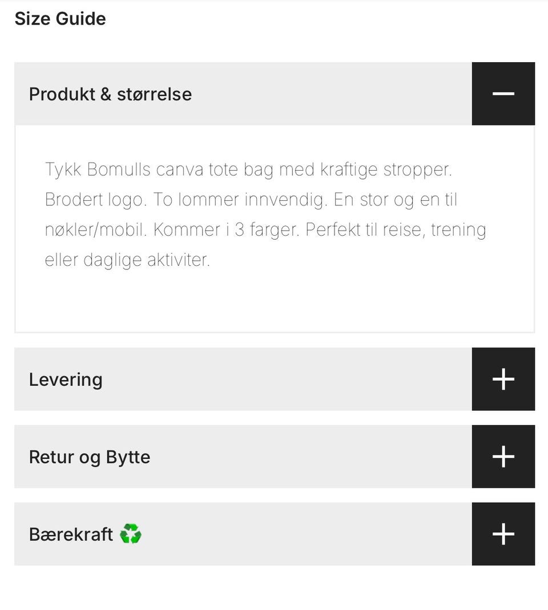The width and height of the screenshot is (548, 610).
Task: Click empty space below the product description
Action: pos(274,302)
